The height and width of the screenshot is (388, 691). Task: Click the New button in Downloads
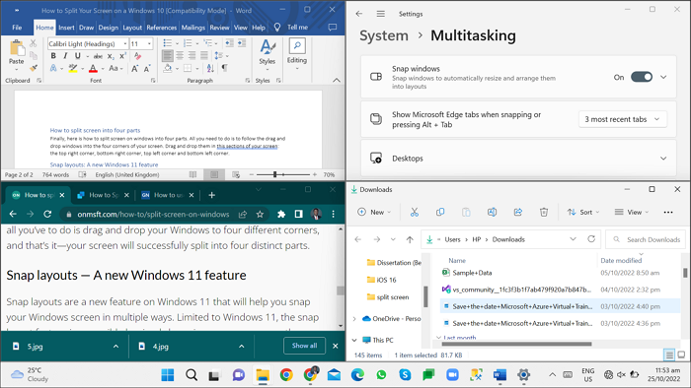point(374,213)
